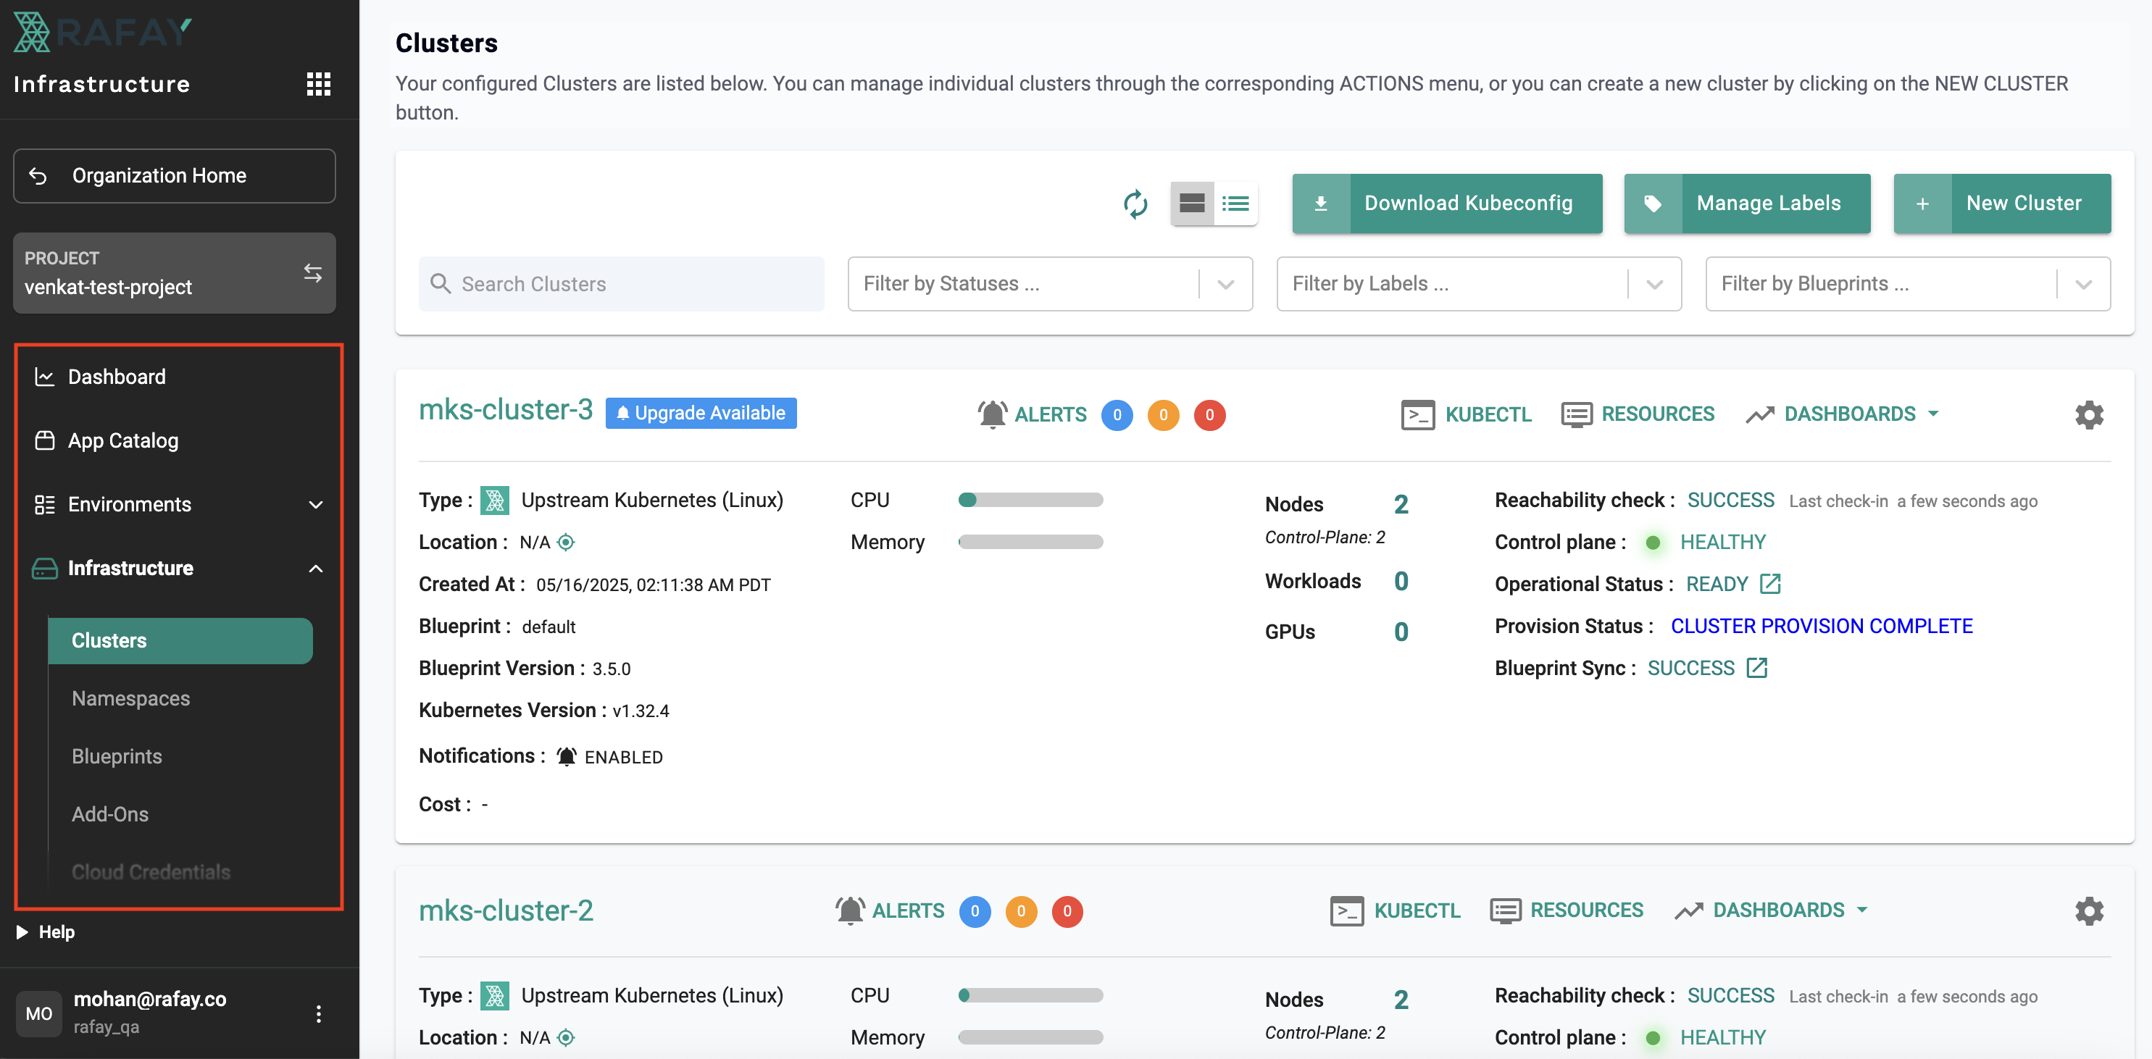Click location target icon for mks-cluster-2
2152x1059 pixels.
(566, 1037)
